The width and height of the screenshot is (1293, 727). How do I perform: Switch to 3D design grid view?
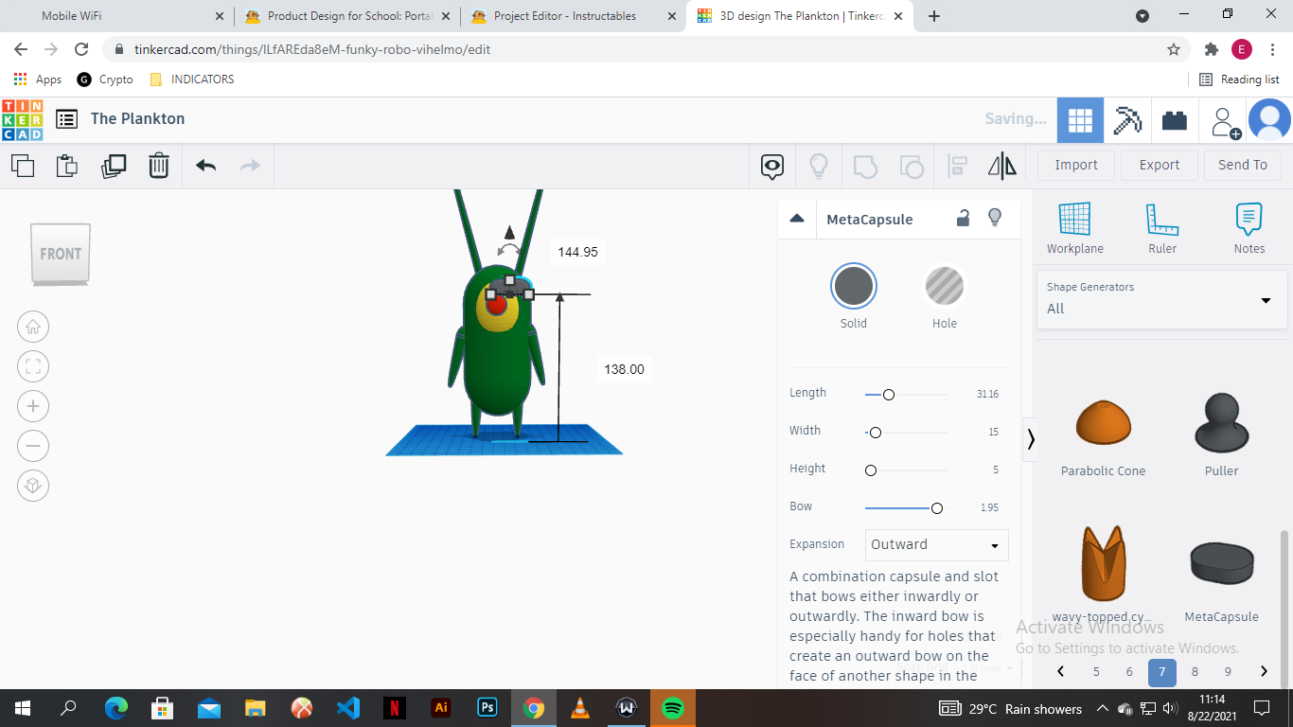(1080, 120)
